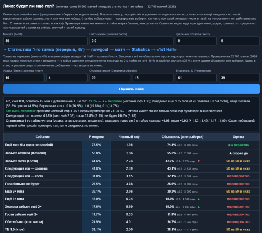
Task: Click the out-of-sample value 24.7%
Action: [171, 222]
